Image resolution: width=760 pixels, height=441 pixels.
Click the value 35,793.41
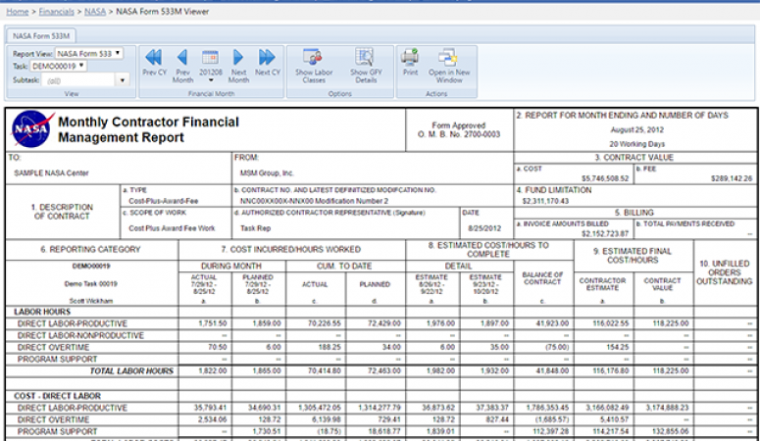click(210, 408)
